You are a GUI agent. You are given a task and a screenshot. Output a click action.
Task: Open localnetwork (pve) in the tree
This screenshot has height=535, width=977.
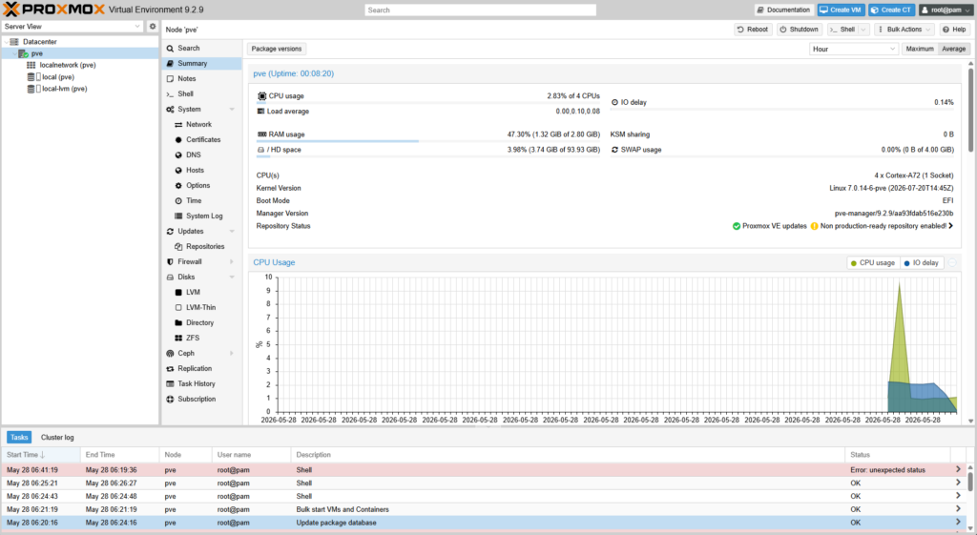(x=68, y=65)
